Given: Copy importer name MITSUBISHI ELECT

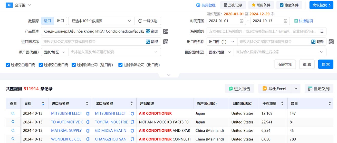Looking at the screenshot, I should 88,113.
